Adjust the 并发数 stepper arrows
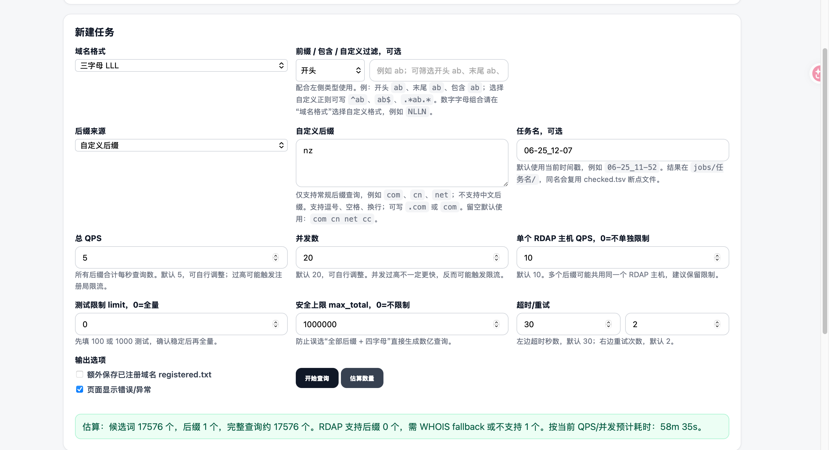Image resolution: width=829 pixels, height=450 pixels. tap(496, 258)
